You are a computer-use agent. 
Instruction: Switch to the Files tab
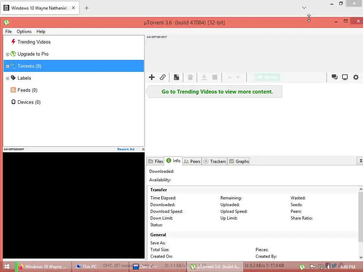click(x=156, y=161)
